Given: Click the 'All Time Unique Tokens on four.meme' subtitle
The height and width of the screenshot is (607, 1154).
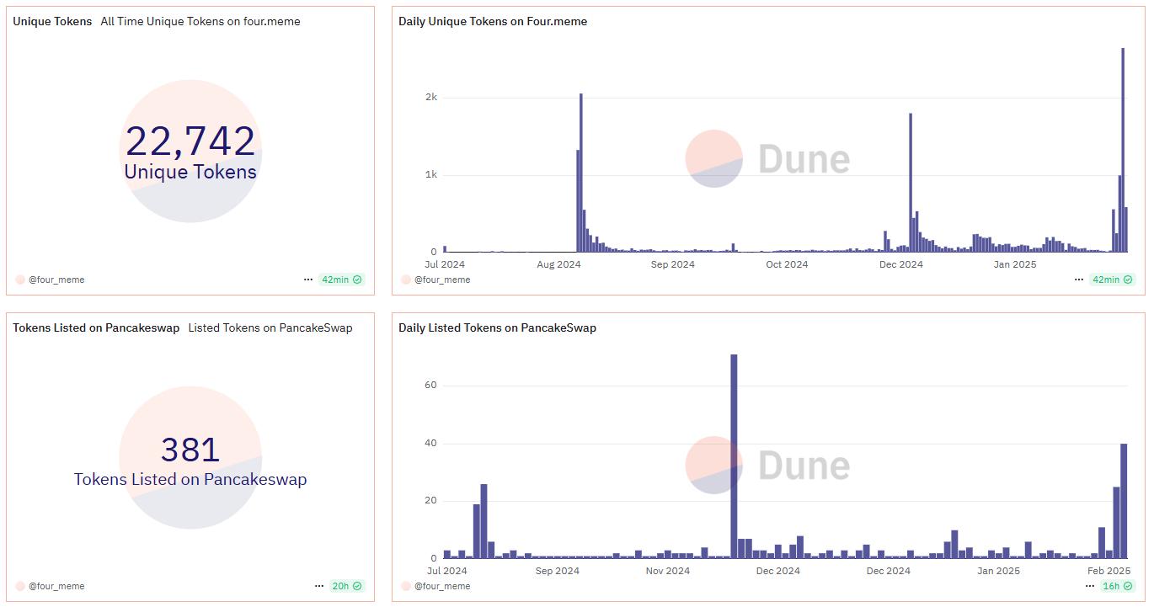Looking at the screenshot, I should pos(200,21).
